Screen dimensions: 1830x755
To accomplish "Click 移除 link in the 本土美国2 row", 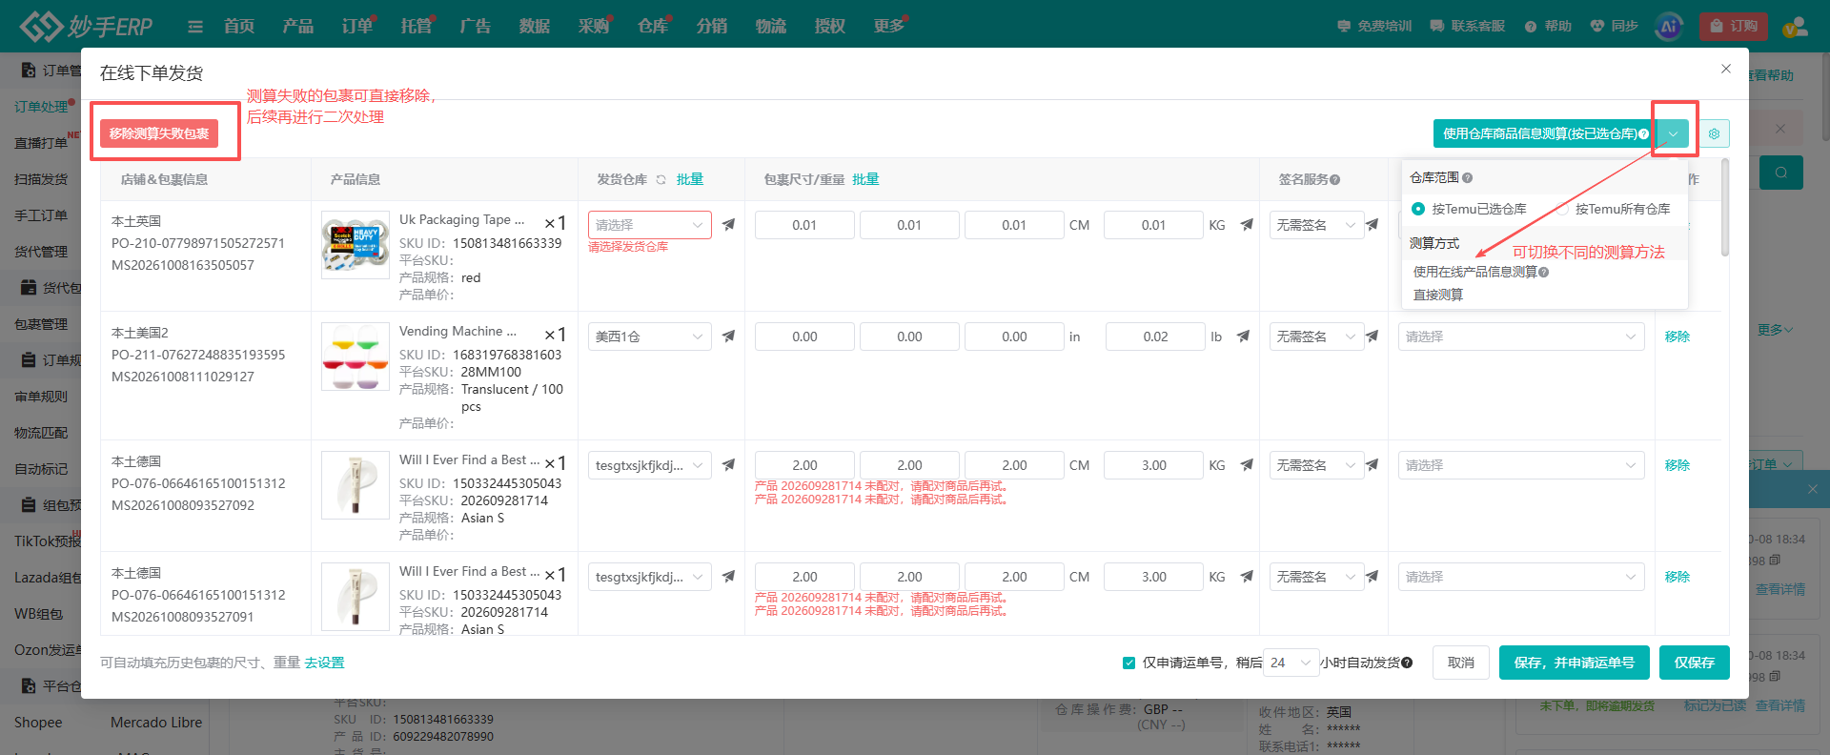I will point(1677,337).
